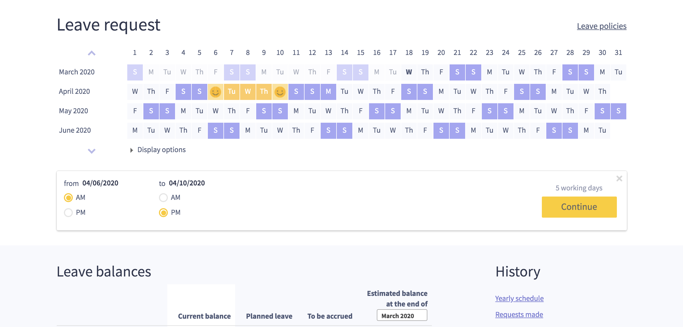Open the Leave policies link
The height and width of the screenshot is (327, 683).
(602, 26)
